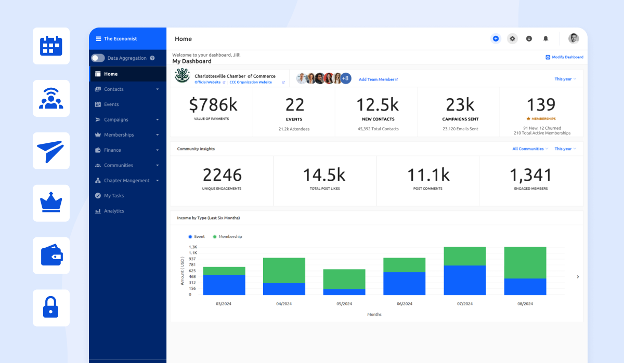624x363 pixels.
Task: Click the padlock feature icon
Action: click(x=51, y=307)
